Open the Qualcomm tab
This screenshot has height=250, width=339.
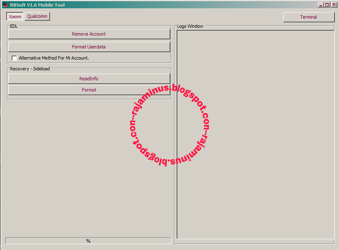pos(37,16)
